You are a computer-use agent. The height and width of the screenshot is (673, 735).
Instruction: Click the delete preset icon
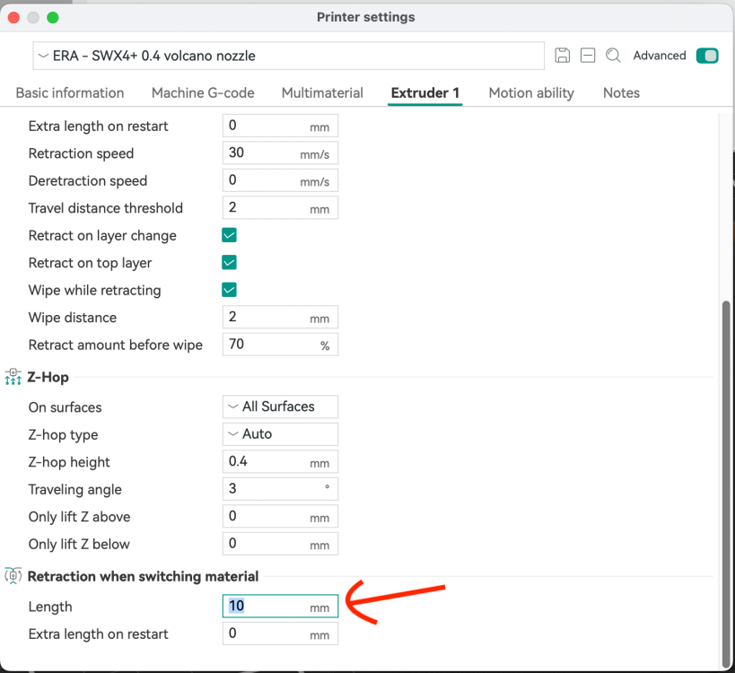pyautogui.click(x=588, y=56)
